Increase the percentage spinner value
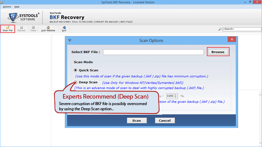 (175, 95)
